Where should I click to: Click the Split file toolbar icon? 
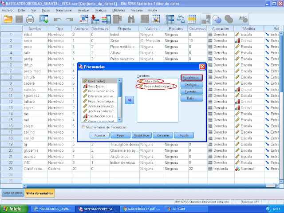[x=170, y=19]
